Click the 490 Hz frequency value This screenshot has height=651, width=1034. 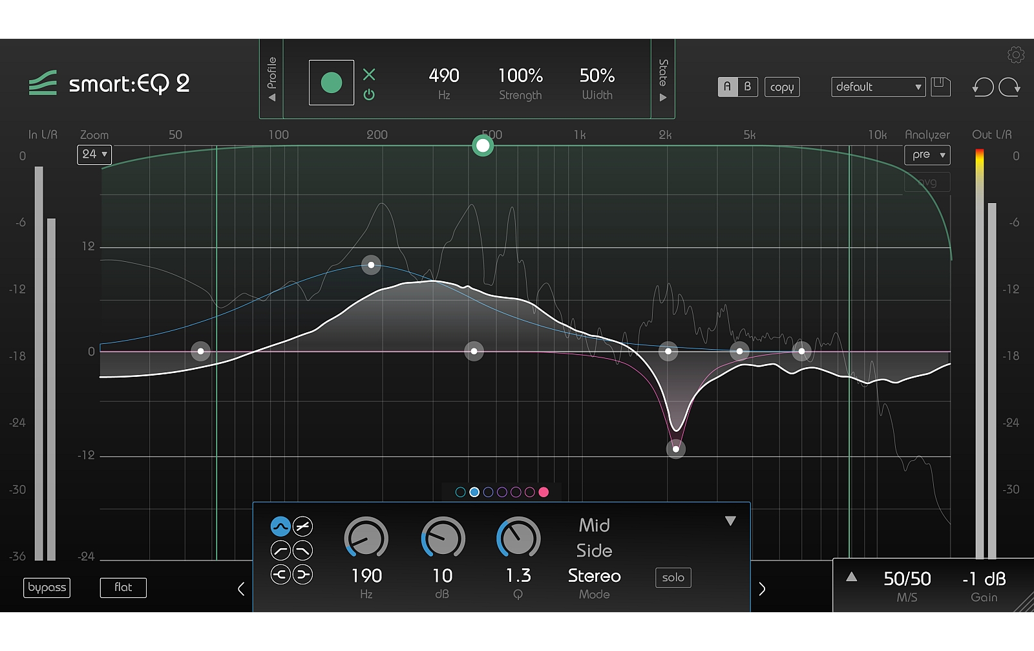click(x=444, y=76)
